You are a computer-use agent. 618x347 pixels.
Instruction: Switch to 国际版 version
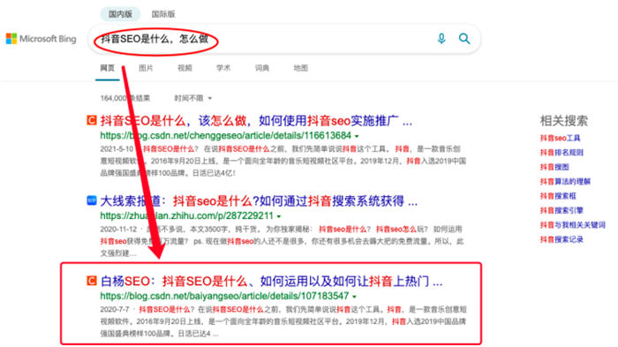(x=163, y=14)
